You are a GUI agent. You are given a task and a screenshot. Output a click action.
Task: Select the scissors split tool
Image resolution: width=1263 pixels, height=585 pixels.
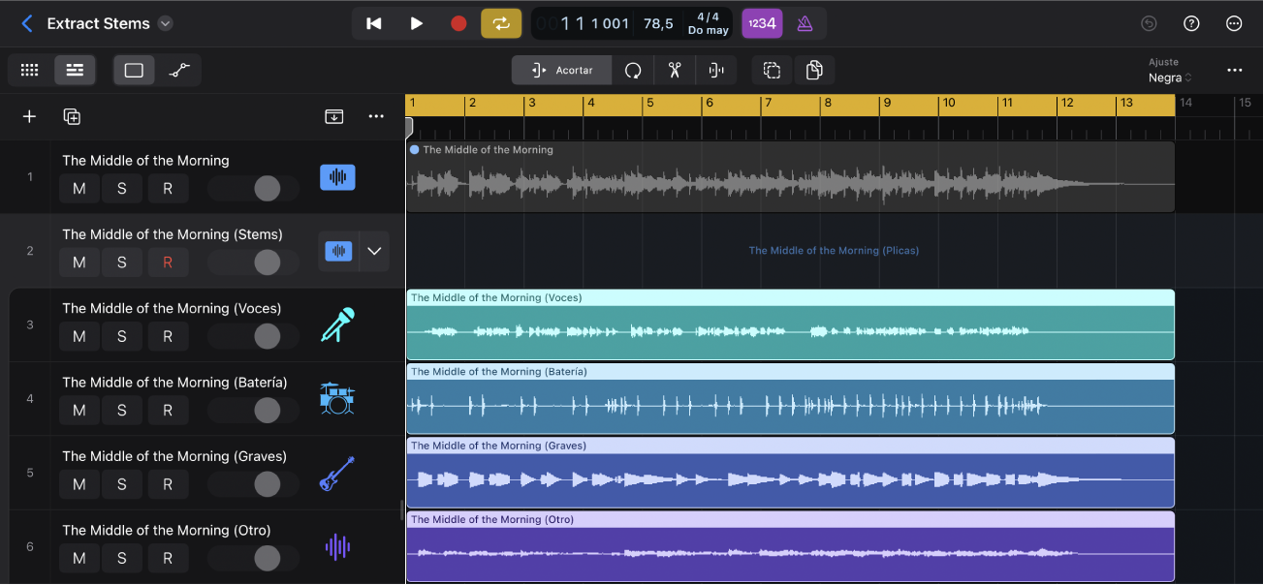coord(674,70)
